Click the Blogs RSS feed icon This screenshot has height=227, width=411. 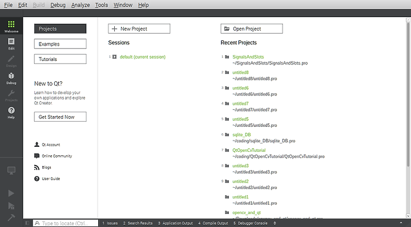point(37,167)
